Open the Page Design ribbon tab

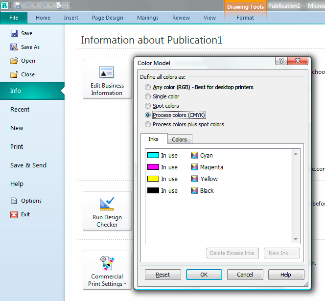coord(108,18)
